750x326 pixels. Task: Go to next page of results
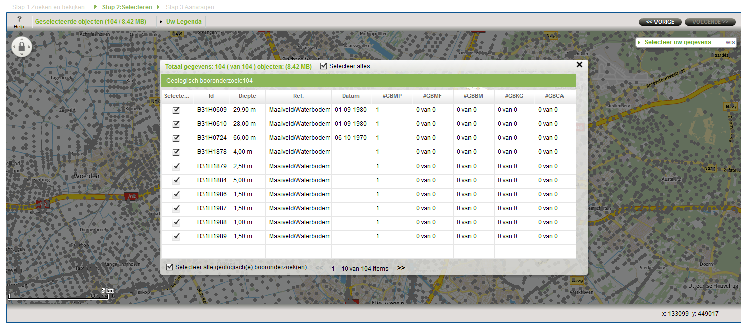(x=401, y=268)
